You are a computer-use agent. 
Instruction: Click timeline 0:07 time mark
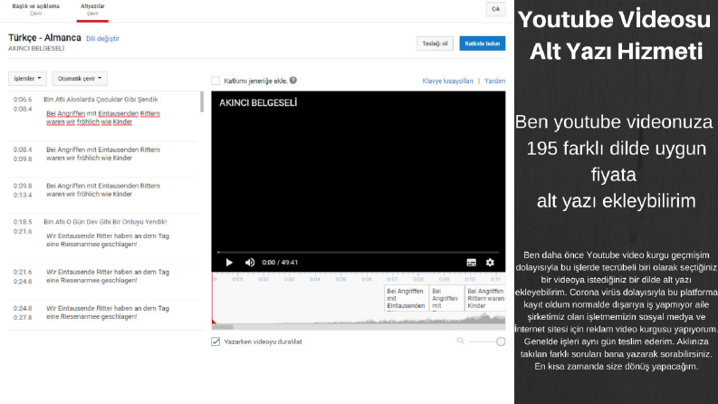pyautogui.click(x=392, y=279)
